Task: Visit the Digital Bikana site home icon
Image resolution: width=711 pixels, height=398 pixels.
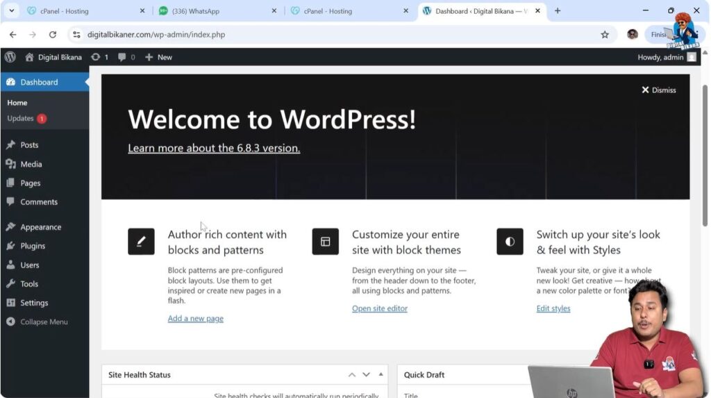Action: coord(29,57)
